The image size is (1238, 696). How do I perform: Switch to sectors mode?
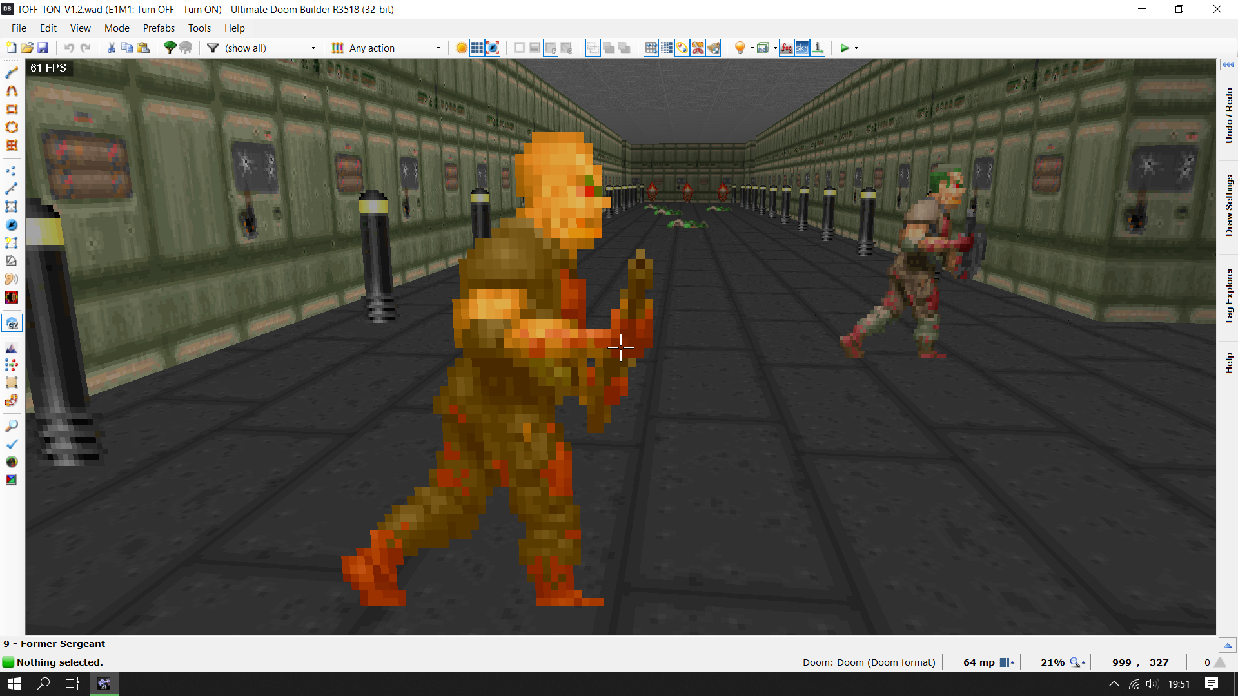tap(12, 207)
